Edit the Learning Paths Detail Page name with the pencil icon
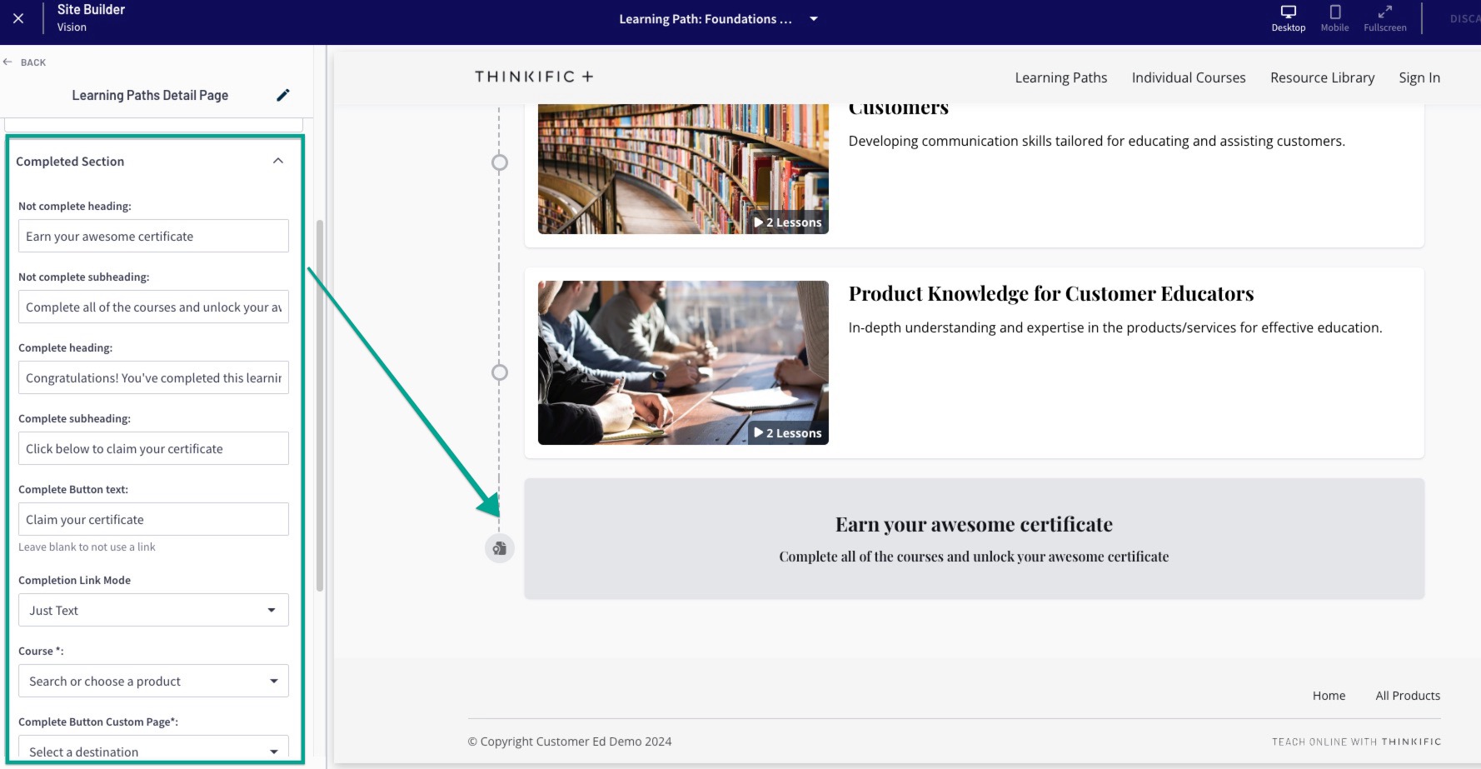The width and height of the screenshot is (1481, 769). pyautogui.click(x=283, y=95)
